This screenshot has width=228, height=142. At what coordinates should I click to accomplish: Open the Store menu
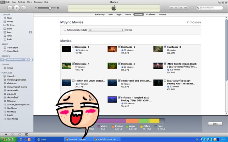click(x=29, y=2)
